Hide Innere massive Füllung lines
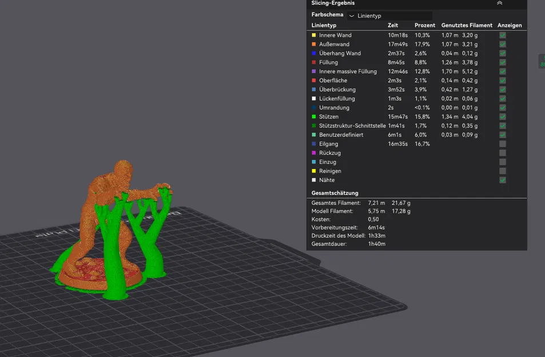Image resolution: width=545 pixels, height=357 pixels. coord(503,71)
